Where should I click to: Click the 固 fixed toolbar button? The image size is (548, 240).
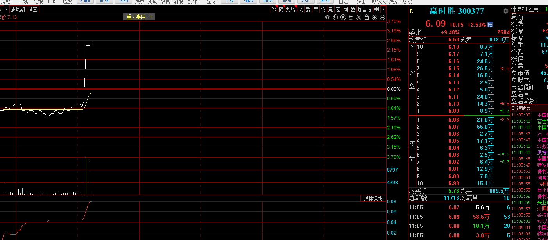click(x=346, y=9)
